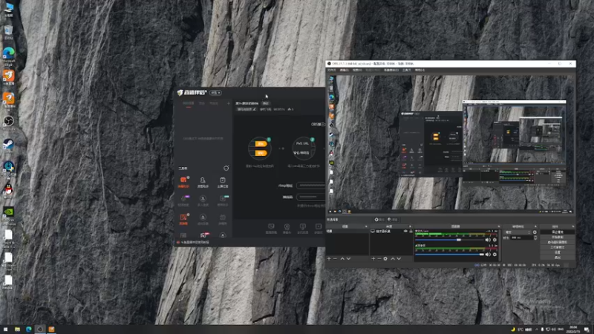The width and height of the screenshot is (594, 334).
Task: Pop out the OBS Audio Mixer panel header icon
Action: (x=498, y=226)
